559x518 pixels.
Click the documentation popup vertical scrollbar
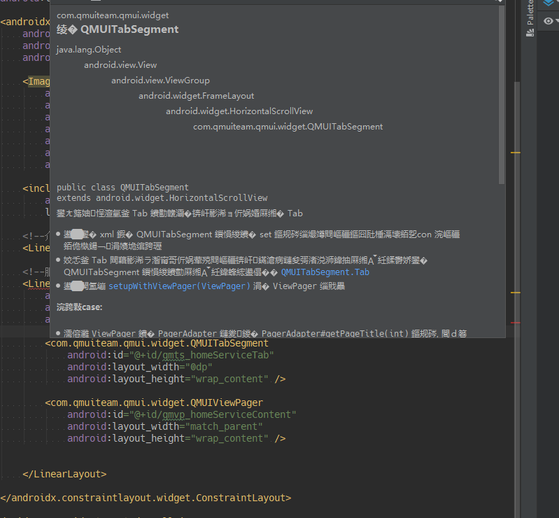coord(502,95)
